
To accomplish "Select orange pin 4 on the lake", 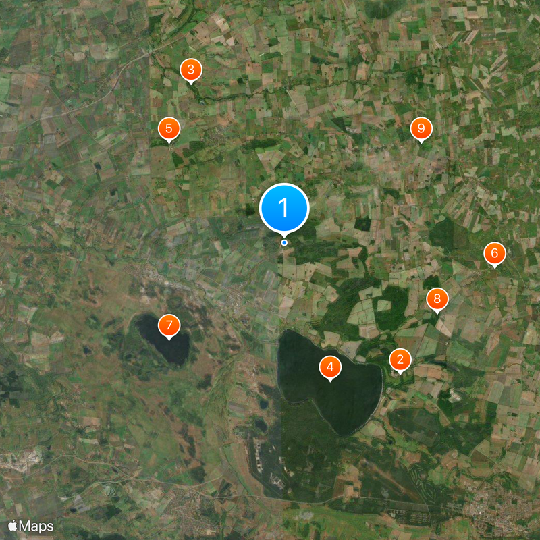I will point(330,367).
